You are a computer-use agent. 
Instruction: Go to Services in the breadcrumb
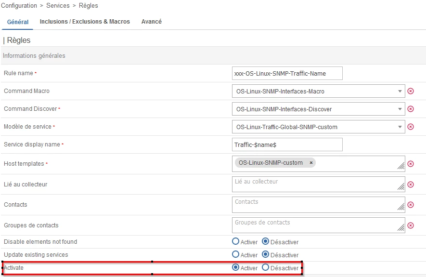click(x=58, y=5)
